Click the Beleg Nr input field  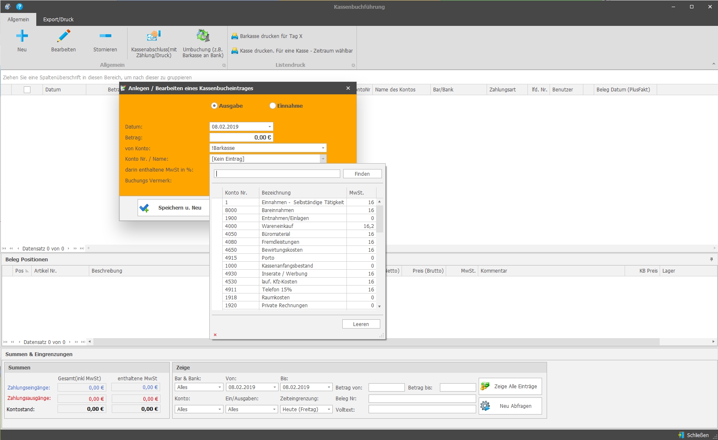coord(422,399)
